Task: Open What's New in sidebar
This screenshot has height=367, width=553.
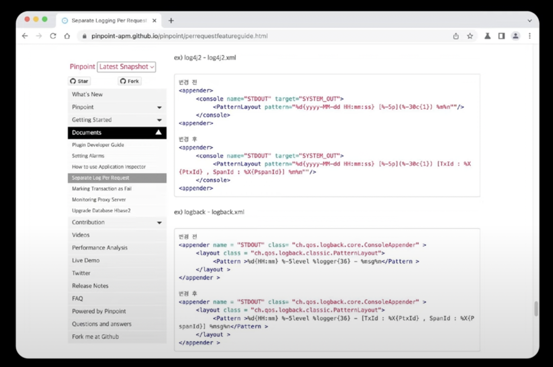Action: click(x=117, y=94)
